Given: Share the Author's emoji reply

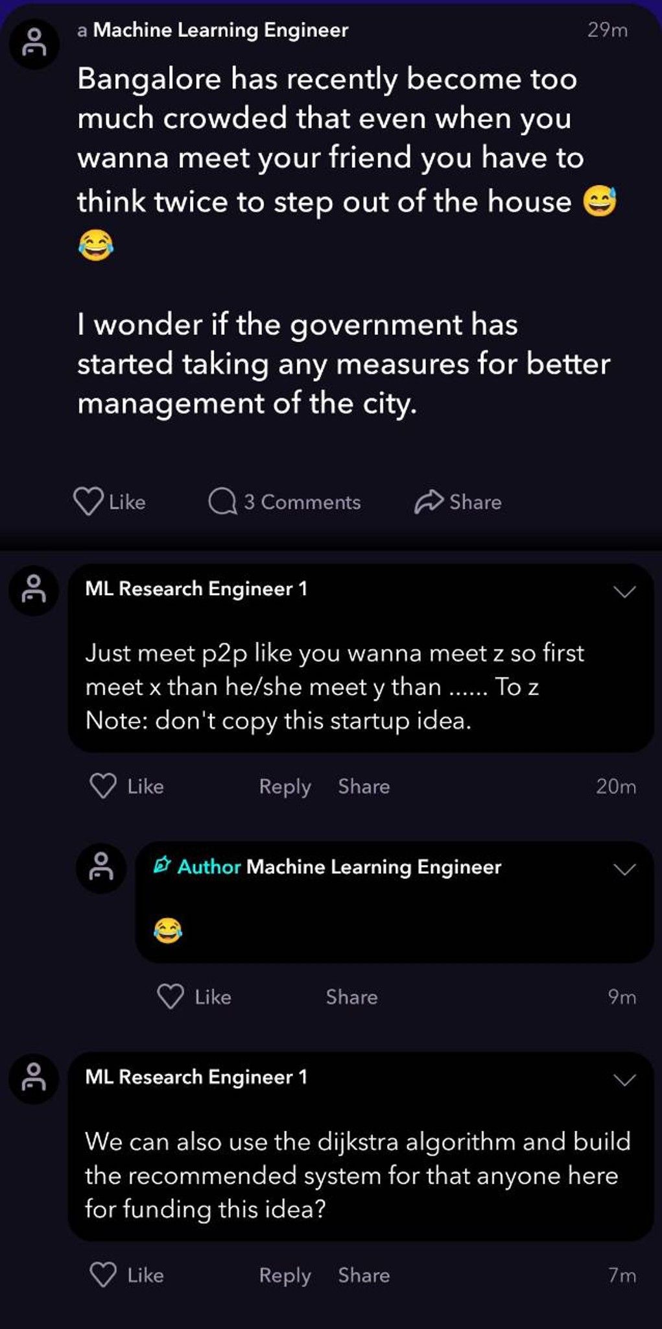Looking at the screenshot, I should click(x=351, y=997).
